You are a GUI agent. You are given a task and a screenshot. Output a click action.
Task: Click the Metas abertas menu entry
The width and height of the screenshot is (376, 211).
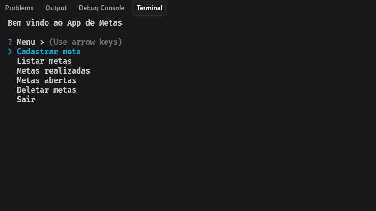(46, 80)
